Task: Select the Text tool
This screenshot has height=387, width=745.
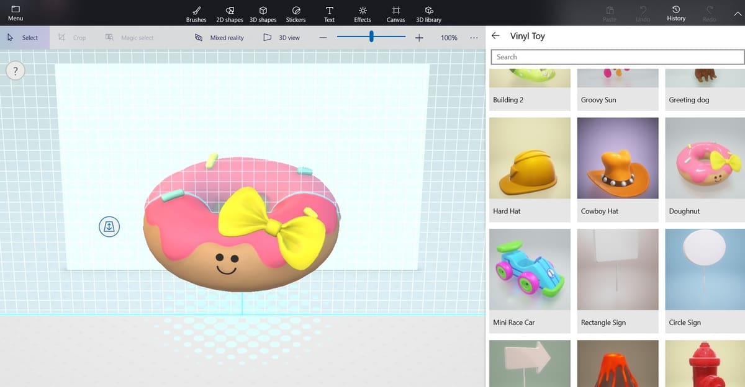Action: [329, 14]
